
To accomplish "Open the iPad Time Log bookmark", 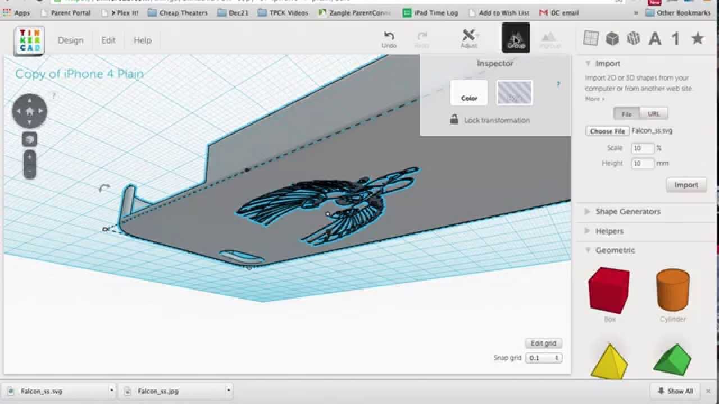I will (x=431, y=13).
